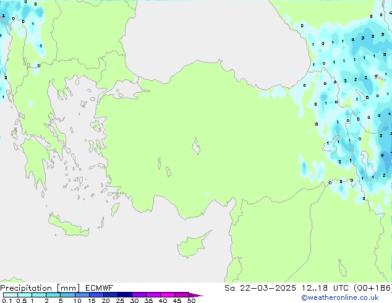Click the '0.1' legend value
The width and height of the screenshot is (392, 303).
7,301
